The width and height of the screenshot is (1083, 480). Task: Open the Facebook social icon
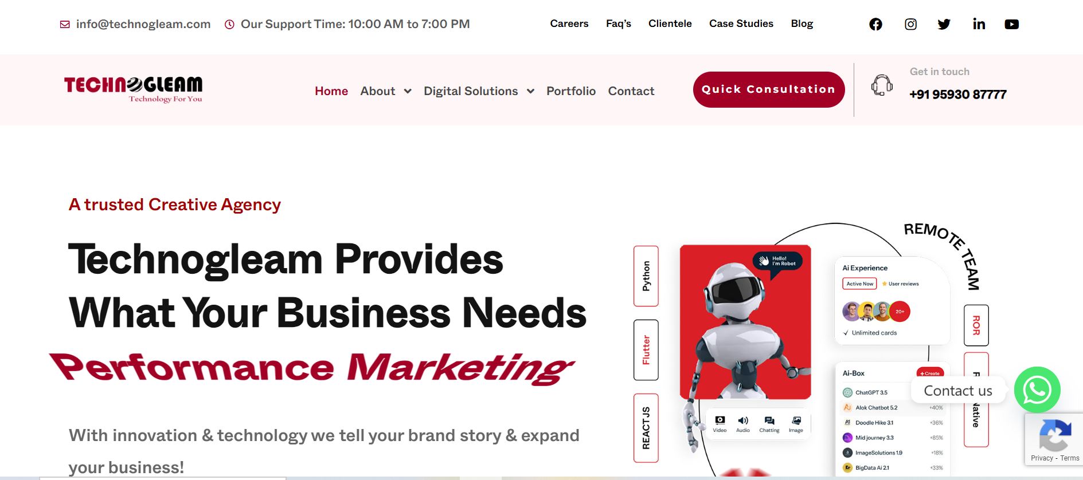(x=875, y=24)
